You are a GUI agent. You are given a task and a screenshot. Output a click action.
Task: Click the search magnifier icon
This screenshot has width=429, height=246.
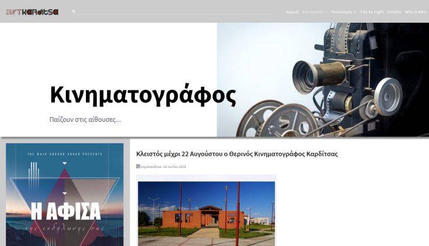[x=74, y=12]
